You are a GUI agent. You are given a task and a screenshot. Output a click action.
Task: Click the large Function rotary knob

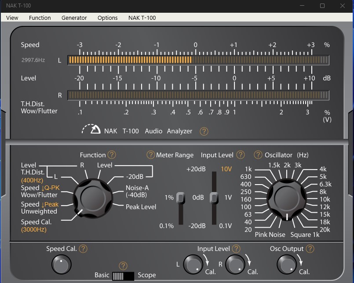click(x=93, y=198)
